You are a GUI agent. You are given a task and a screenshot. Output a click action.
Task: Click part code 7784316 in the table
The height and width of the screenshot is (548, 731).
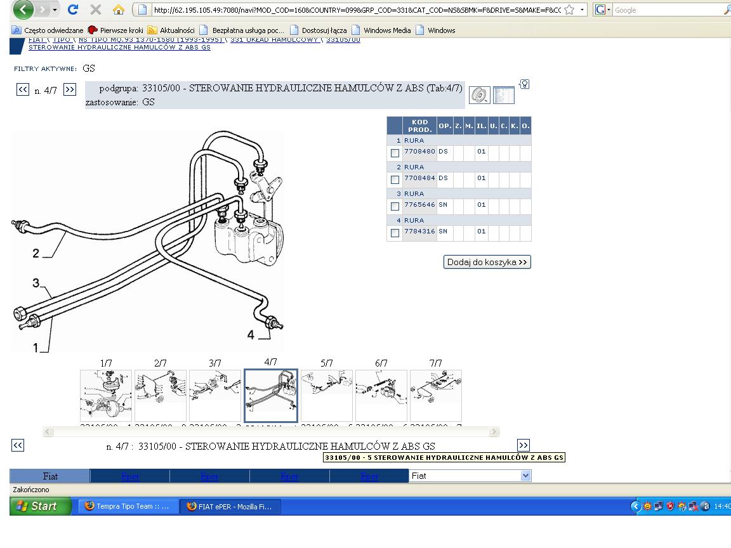pyautogui.click(x=419, y=231)
